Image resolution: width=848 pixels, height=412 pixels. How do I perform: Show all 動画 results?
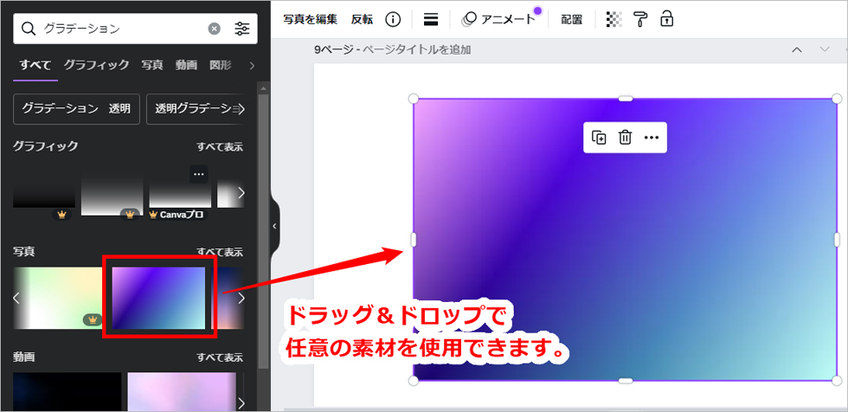coord(219,357)
